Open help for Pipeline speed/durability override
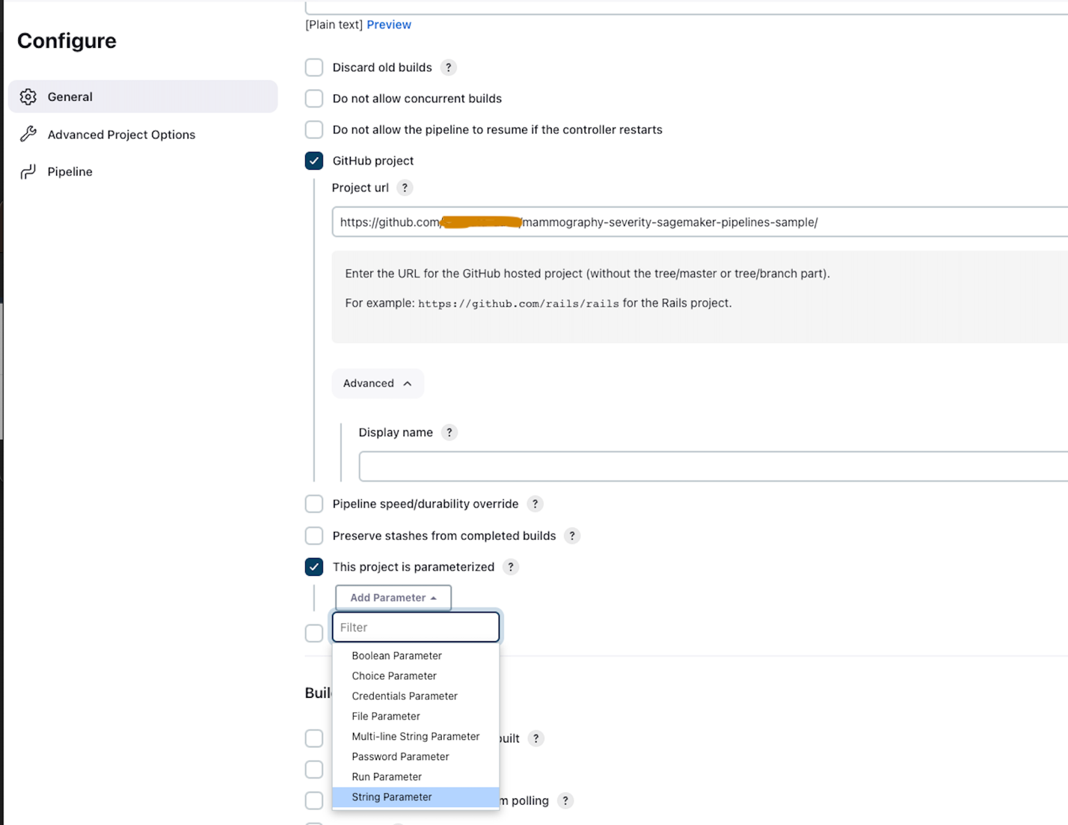 pyautogui.click(x=535, y=504)
